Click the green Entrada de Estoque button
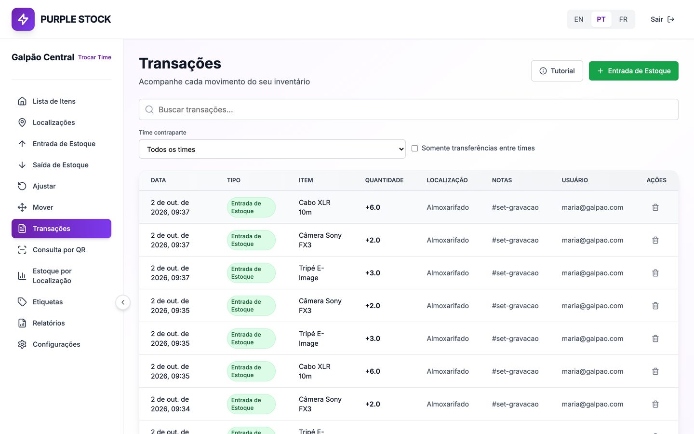Viewport: 694px width, 434px height. [x=634, y=71]
